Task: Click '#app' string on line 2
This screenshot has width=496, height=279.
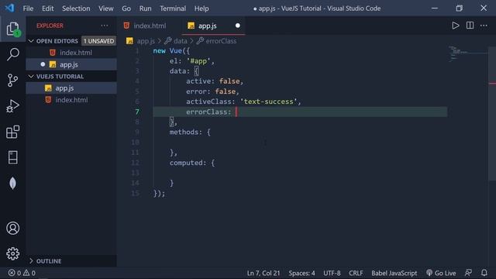Action: tap(198, 61)
